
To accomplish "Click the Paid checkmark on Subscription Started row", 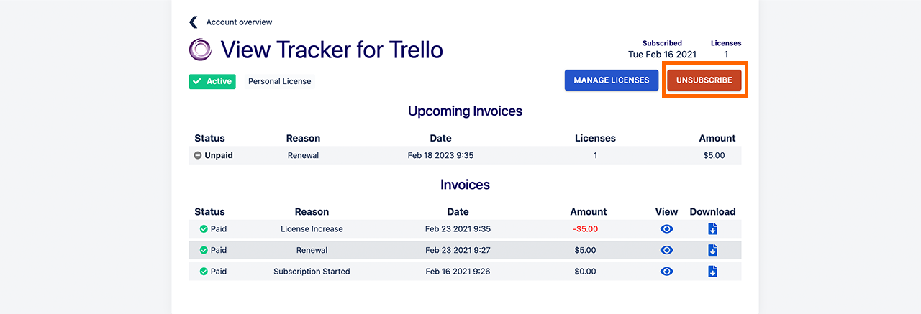I will coord(204,272).
